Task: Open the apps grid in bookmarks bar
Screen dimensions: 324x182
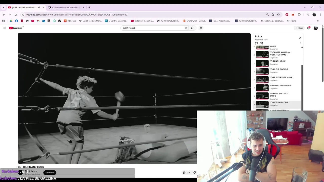Action: click(x=3, y=21)
